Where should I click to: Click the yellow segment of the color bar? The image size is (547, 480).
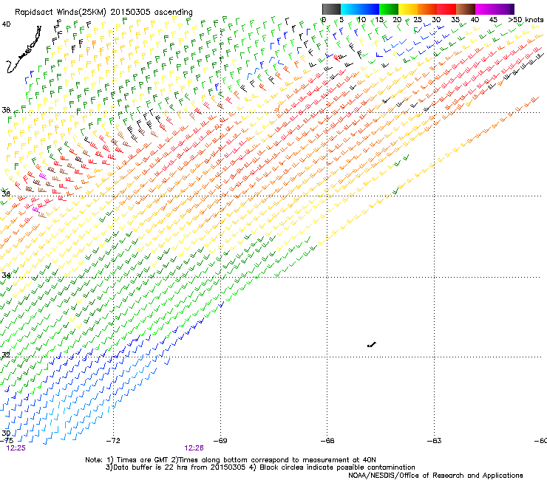click(408, 9)
